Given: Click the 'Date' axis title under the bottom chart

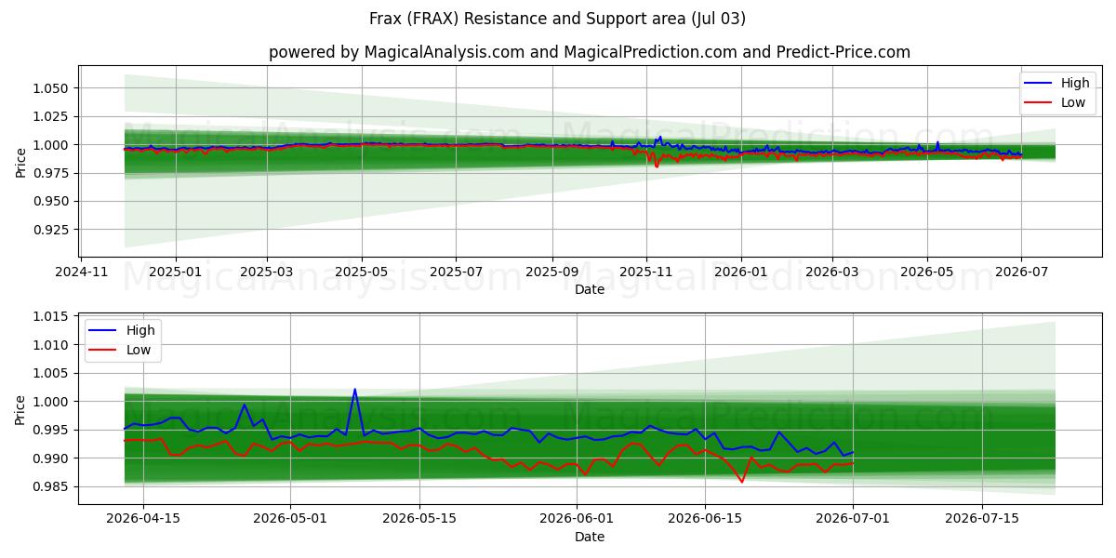Looking at the screenshot, I should [590, 537].
